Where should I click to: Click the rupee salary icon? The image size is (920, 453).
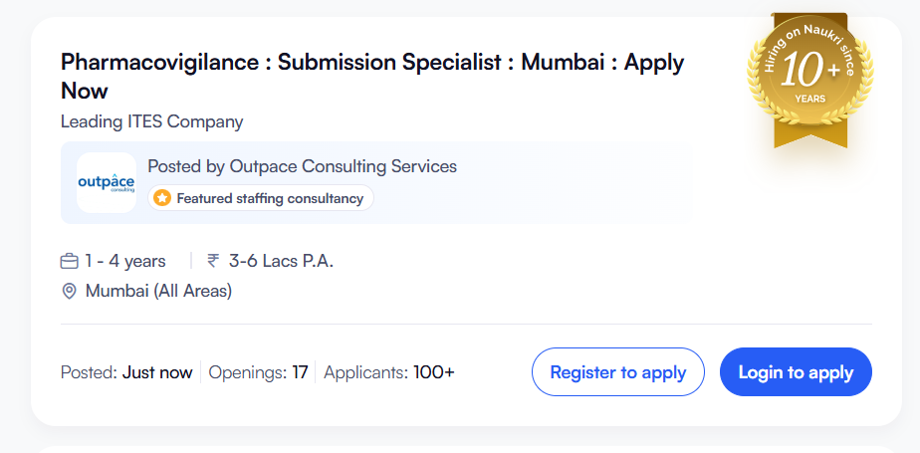213,261
